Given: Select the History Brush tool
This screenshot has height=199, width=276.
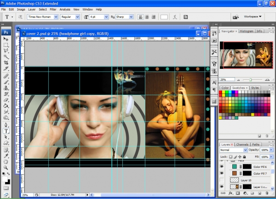Looking at the screenshot, I should tap(6, 94).
